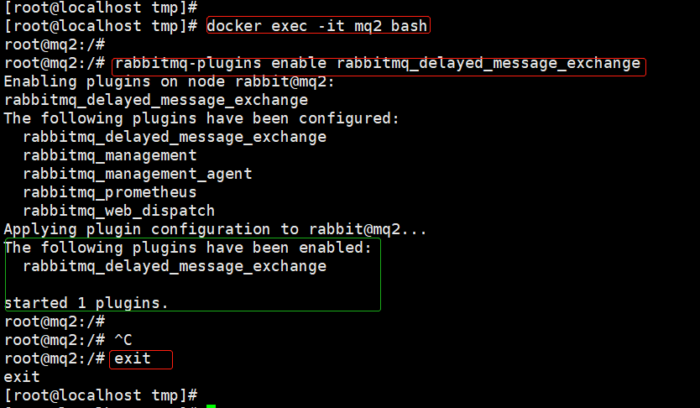Click the topmost [root@localhost tmp]# prompt

click(101, 7)
